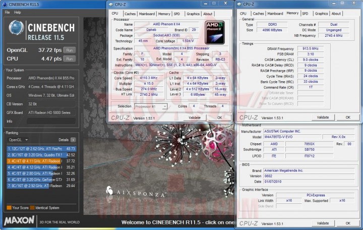363x230 pixels.
Task: Click Validate in CPU-Z memory window
Action: pyautogui.click(x=323, y=117)
